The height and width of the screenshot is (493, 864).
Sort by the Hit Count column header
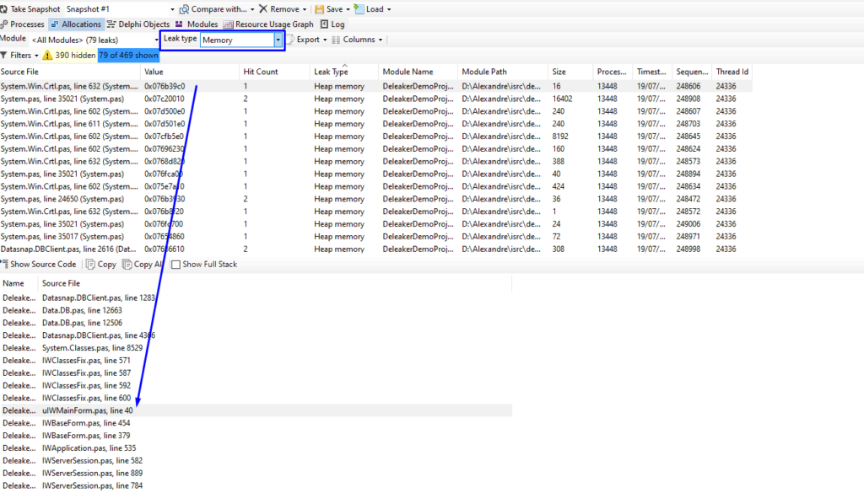point(260,72)
